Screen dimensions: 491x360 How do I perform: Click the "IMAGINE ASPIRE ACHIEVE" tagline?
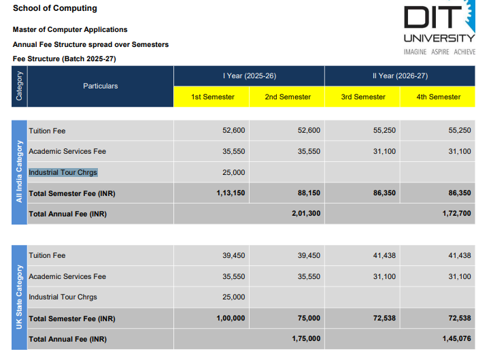439,52
